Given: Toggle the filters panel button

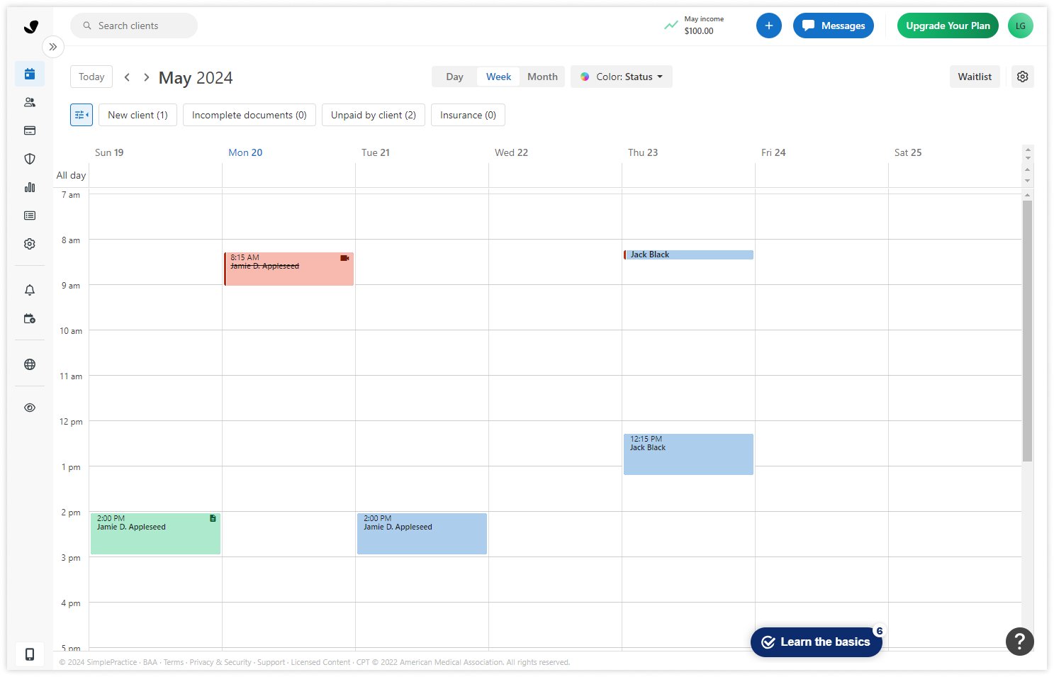Looking at the screenshot, I should (82, 115).
